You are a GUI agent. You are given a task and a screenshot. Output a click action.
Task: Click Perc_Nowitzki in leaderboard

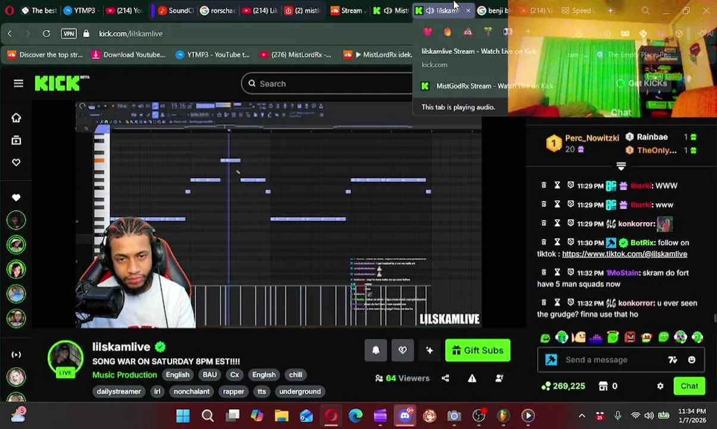tap(592, 138)
